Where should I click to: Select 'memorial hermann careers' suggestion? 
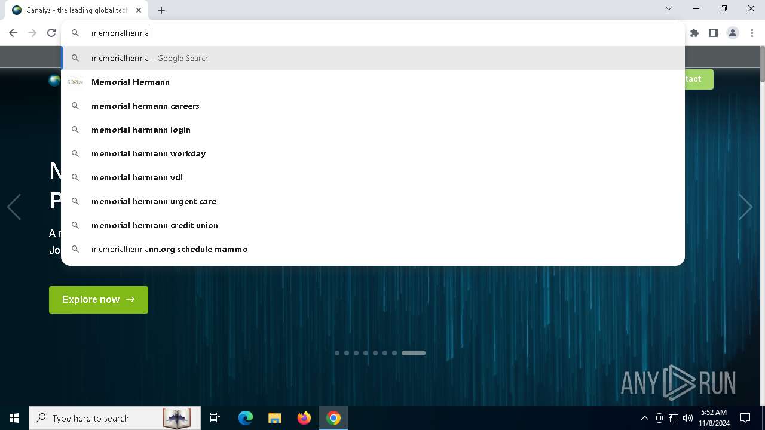point(373,106)
